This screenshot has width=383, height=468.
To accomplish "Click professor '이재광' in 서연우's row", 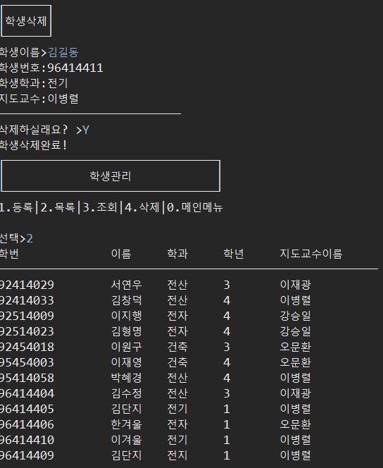I will [296, 285].
